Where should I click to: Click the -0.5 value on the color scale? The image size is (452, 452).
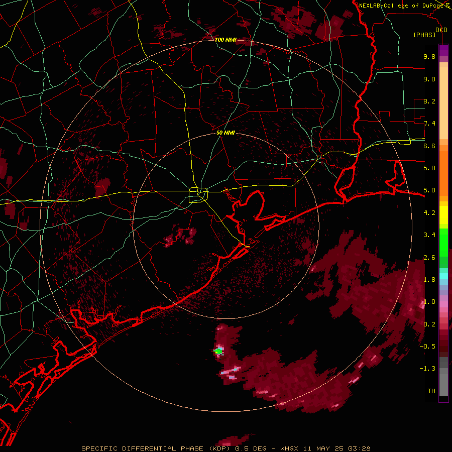click(427, 347)
